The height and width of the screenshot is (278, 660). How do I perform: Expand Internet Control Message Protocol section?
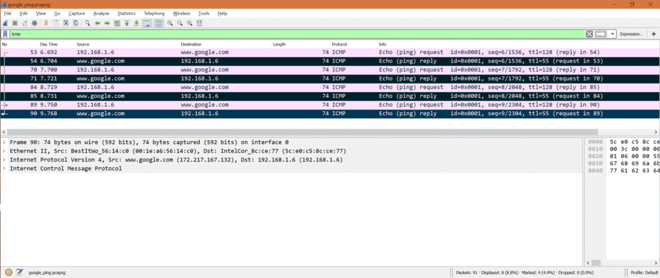click(5, 169)
